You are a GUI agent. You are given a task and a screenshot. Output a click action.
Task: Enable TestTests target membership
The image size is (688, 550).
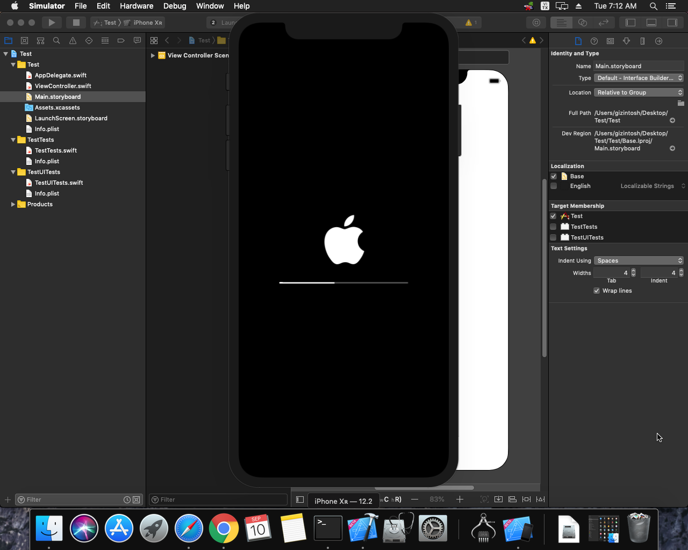[x=553, y=227]
